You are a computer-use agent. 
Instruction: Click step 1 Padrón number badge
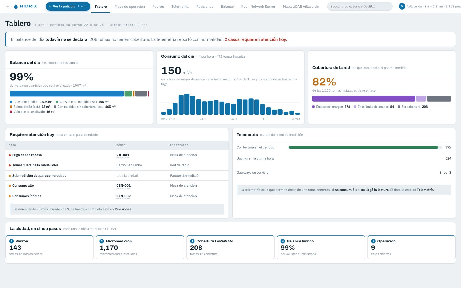point(12,241)
